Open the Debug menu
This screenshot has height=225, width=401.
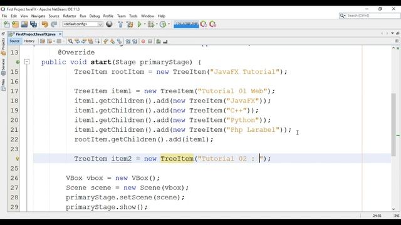tap(95, 16)
